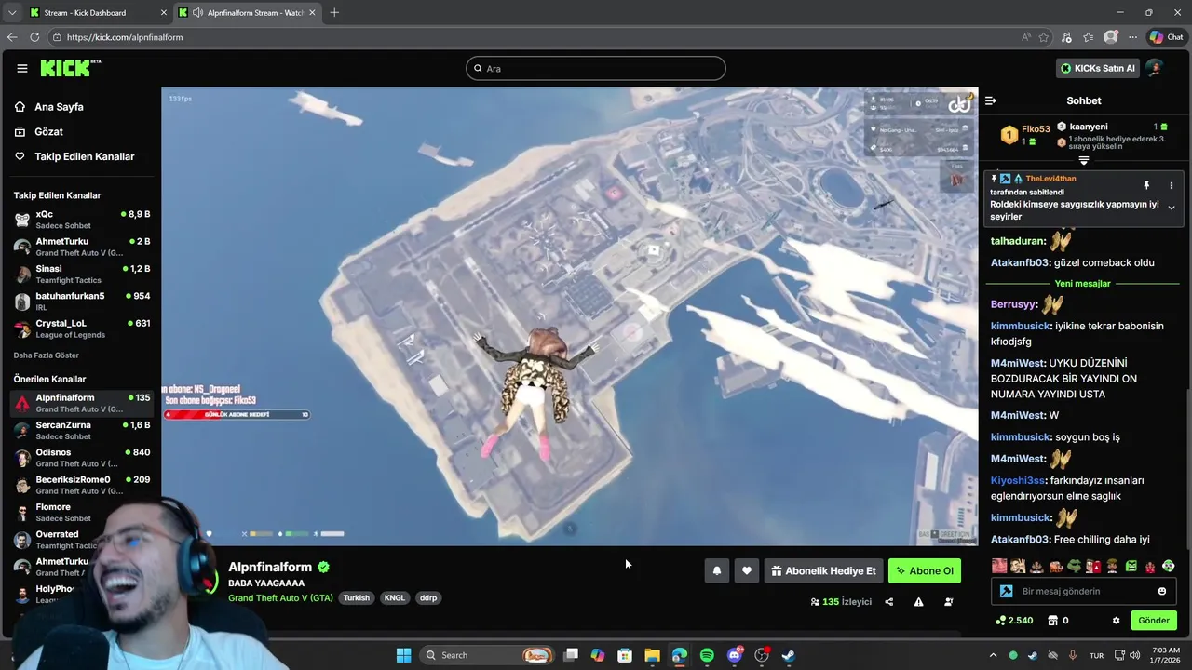Screen dimensions: 1192x670
Task: Click the stream video player
Action: (x=569, y=316)
